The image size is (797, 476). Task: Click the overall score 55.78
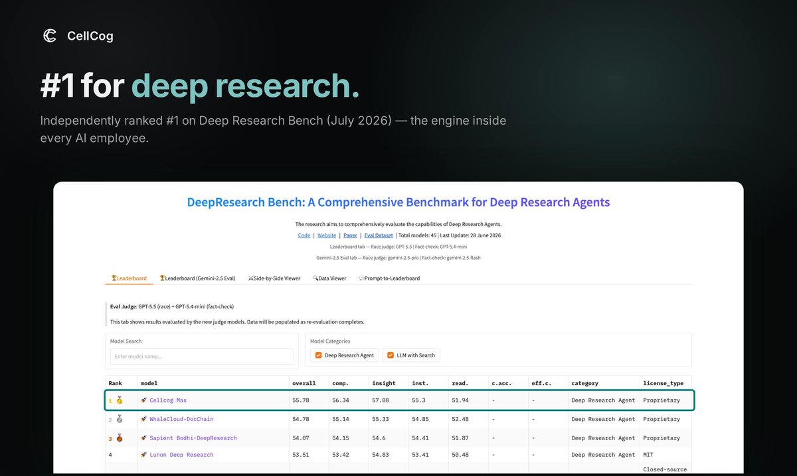click(x=301, y=400)
